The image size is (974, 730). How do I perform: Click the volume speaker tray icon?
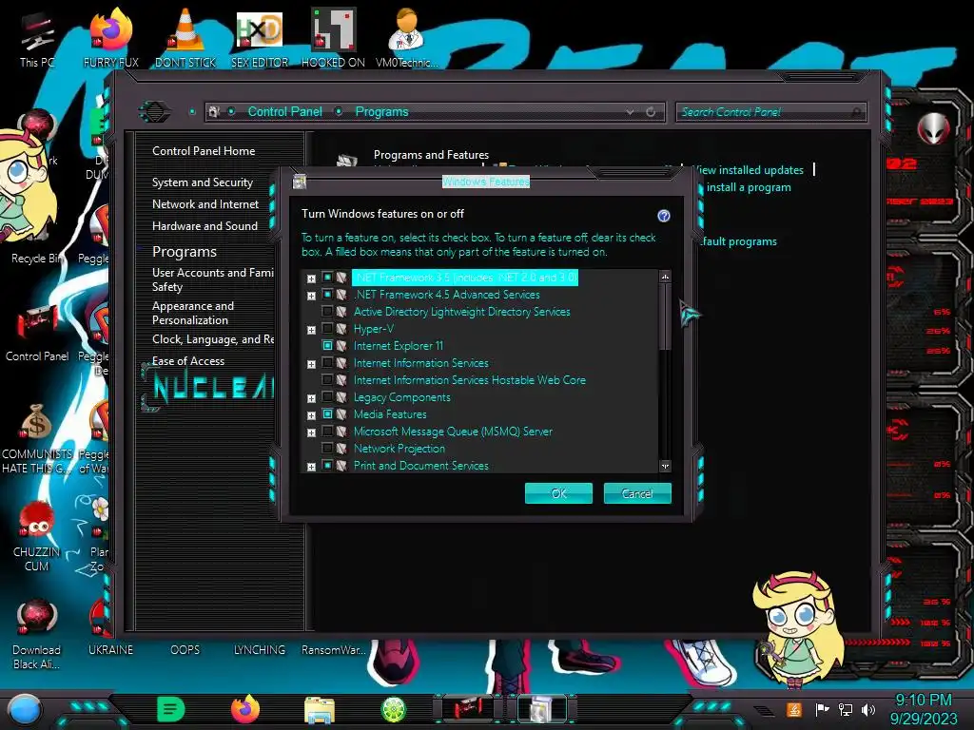(x=868, y=709)
